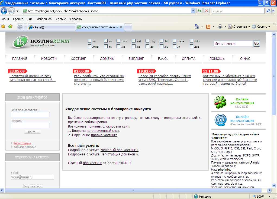Refresh the page with the green arrows icon
The image size is (277, 199).
click(199, 11)
